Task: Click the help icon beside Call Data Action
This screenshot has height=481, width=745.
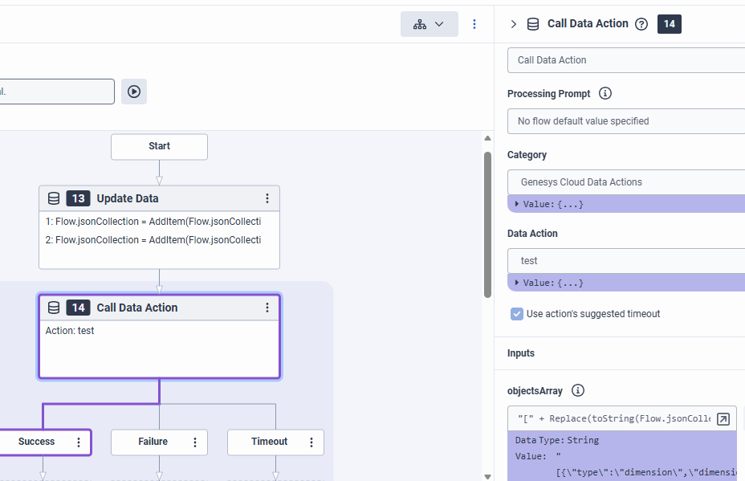Action: (x=641, y=24)
